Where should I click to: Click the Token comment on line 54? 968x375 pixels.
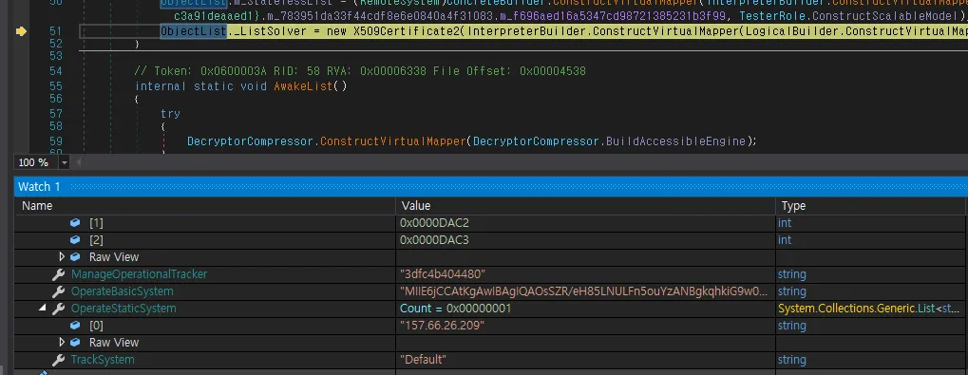361,71
